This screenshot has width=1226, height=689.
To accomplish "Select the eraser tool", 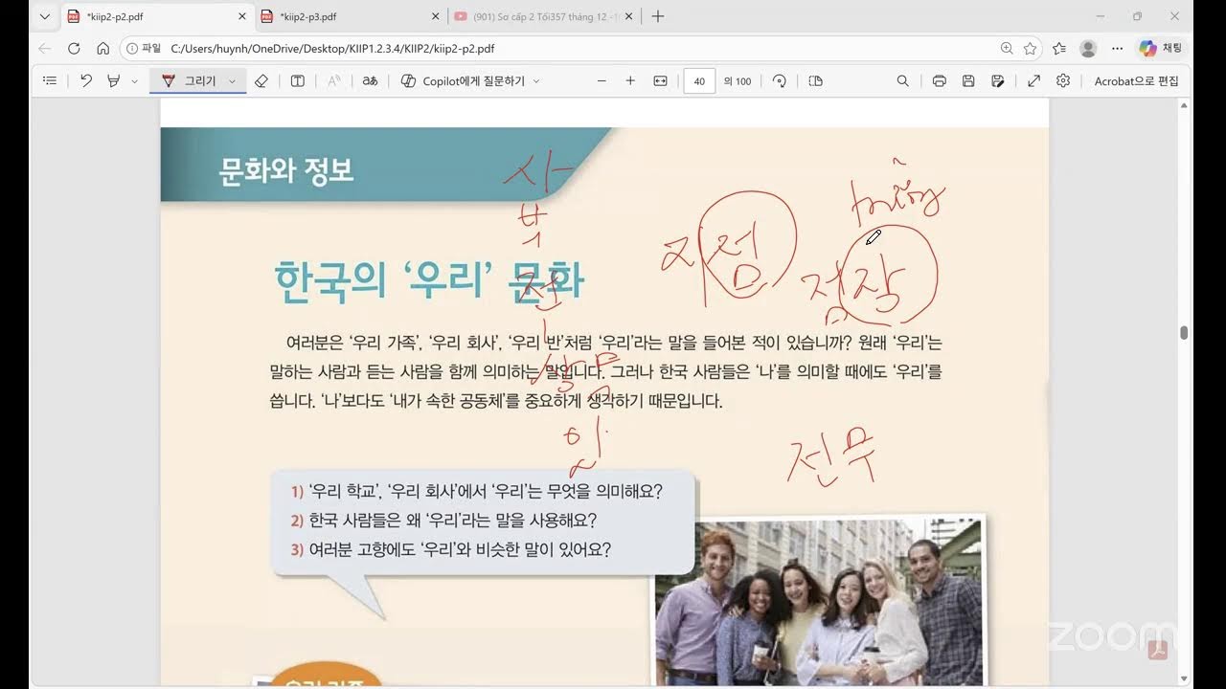I will coord(261,81).
